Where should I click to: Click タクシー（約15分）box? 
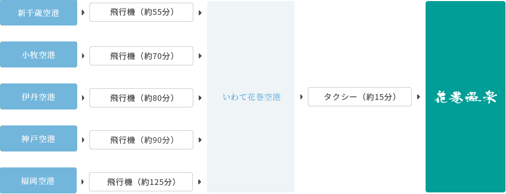360,97
